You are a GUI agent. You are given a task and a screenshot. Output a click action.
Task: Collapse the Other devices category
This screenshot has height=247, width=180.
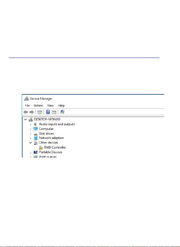[x=30, y=143]
